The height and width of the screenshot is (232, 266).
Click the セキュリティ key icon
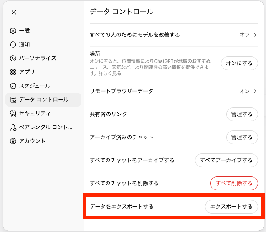point(13,114)
